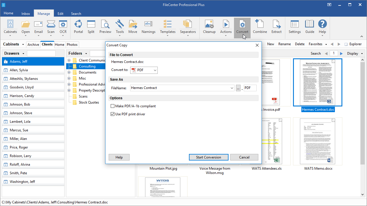Toggle the Explorer checkbox
367x206 pixels.
346,44
